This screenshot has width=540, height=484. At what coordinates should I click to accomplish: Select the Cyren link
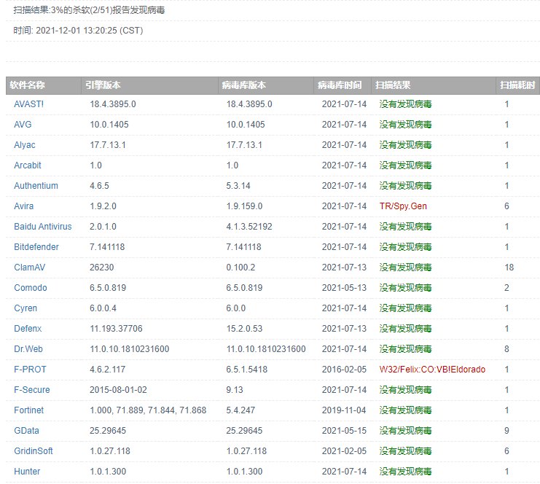click(25, 308)
